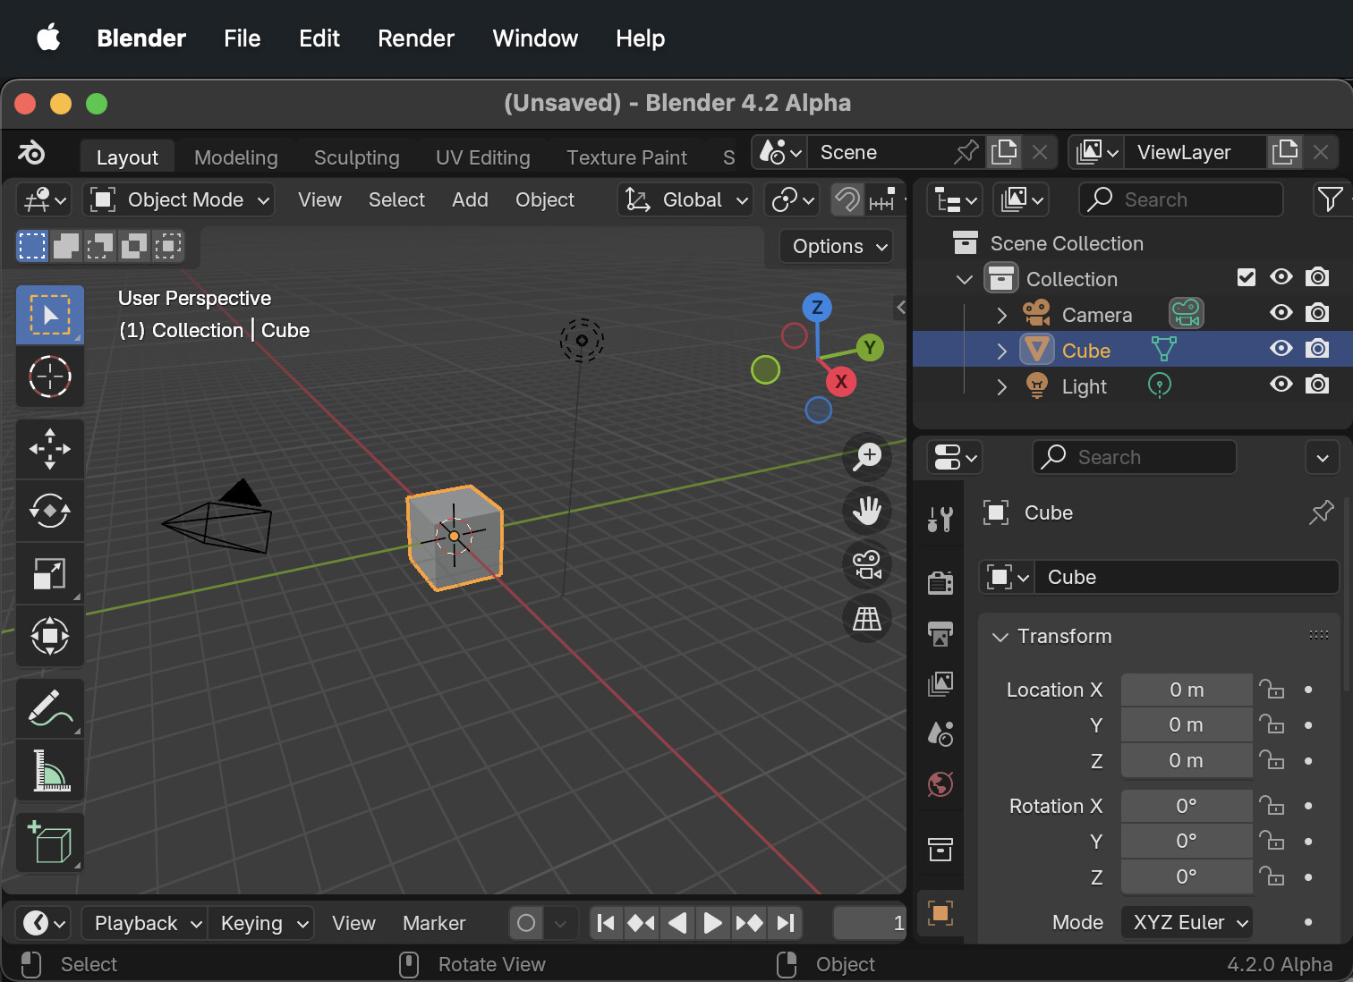Open the Playback menu in the timeline
Viewport: 1353px width, 982px height.
142,923
